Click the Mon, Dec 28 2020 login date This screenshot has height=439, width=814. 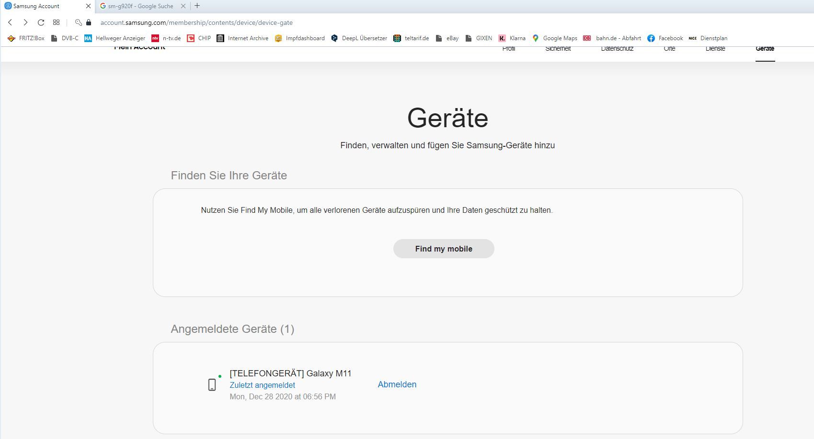(x=283, y=396)
